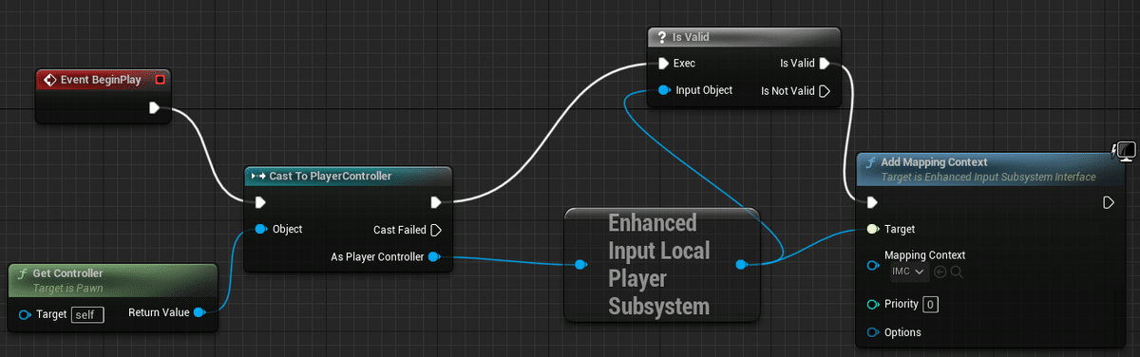Viewport: 1140px width, 357px height.
Task: Click the Is Valid exec output pin
Action: pos(825,64)
